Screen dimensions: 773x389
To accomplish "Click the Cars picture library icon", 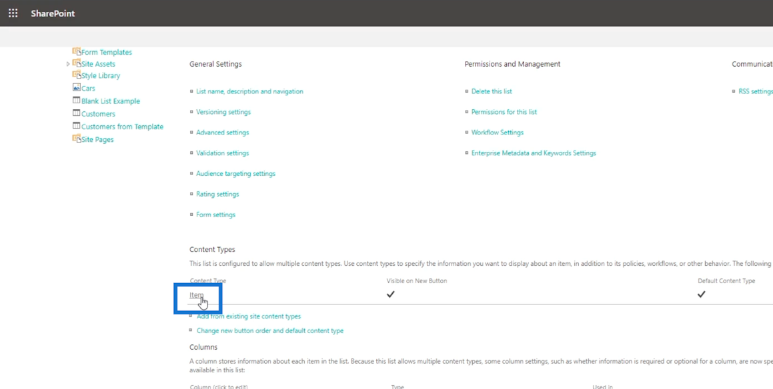I will pos(77,88).
